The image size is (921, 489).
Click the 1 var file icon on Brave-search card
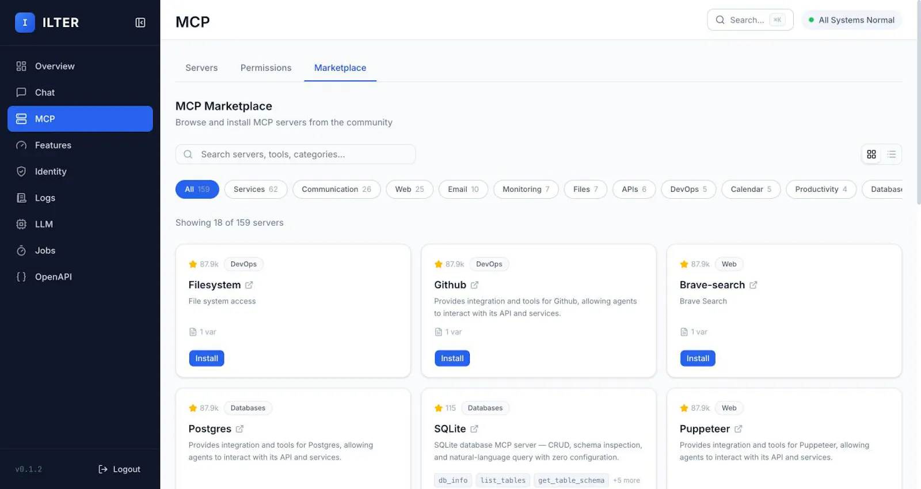point(684,332)
